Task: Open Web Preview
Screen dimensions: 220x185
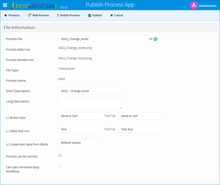Action: [x=38, y=15]
